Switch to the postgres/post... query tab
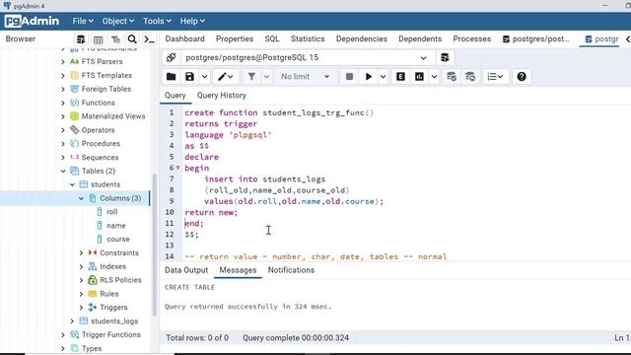The image size is (631, 355). (x=536, y=39)
